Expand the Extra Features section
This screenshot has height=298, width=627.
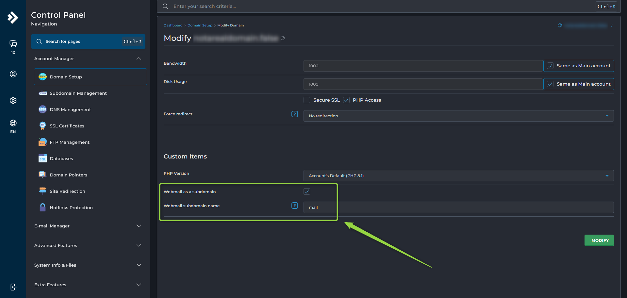point(88,285)
